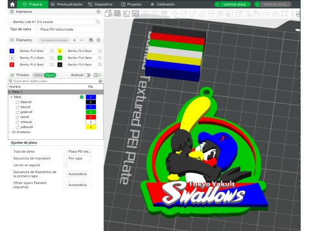The width and height of the screenshot is (309, 231).
Task: Click the Volúmenes de limpieza button
Action: pos(54,40)
